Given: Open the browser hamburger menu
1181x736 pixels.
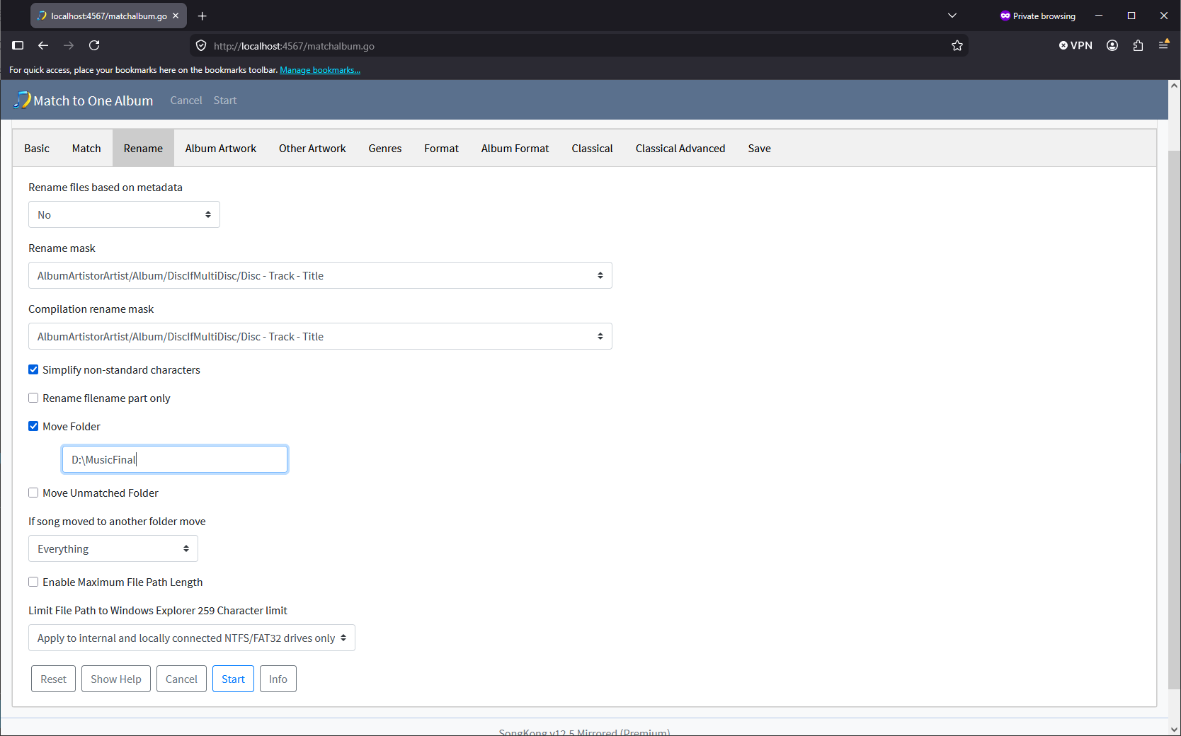Looking at the screenshot, I should 1163,45.
